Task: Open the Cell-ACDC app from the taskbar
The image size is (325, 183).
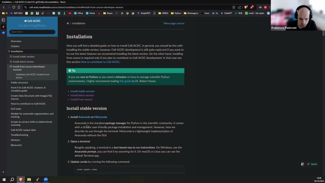Action: point(37,180)
